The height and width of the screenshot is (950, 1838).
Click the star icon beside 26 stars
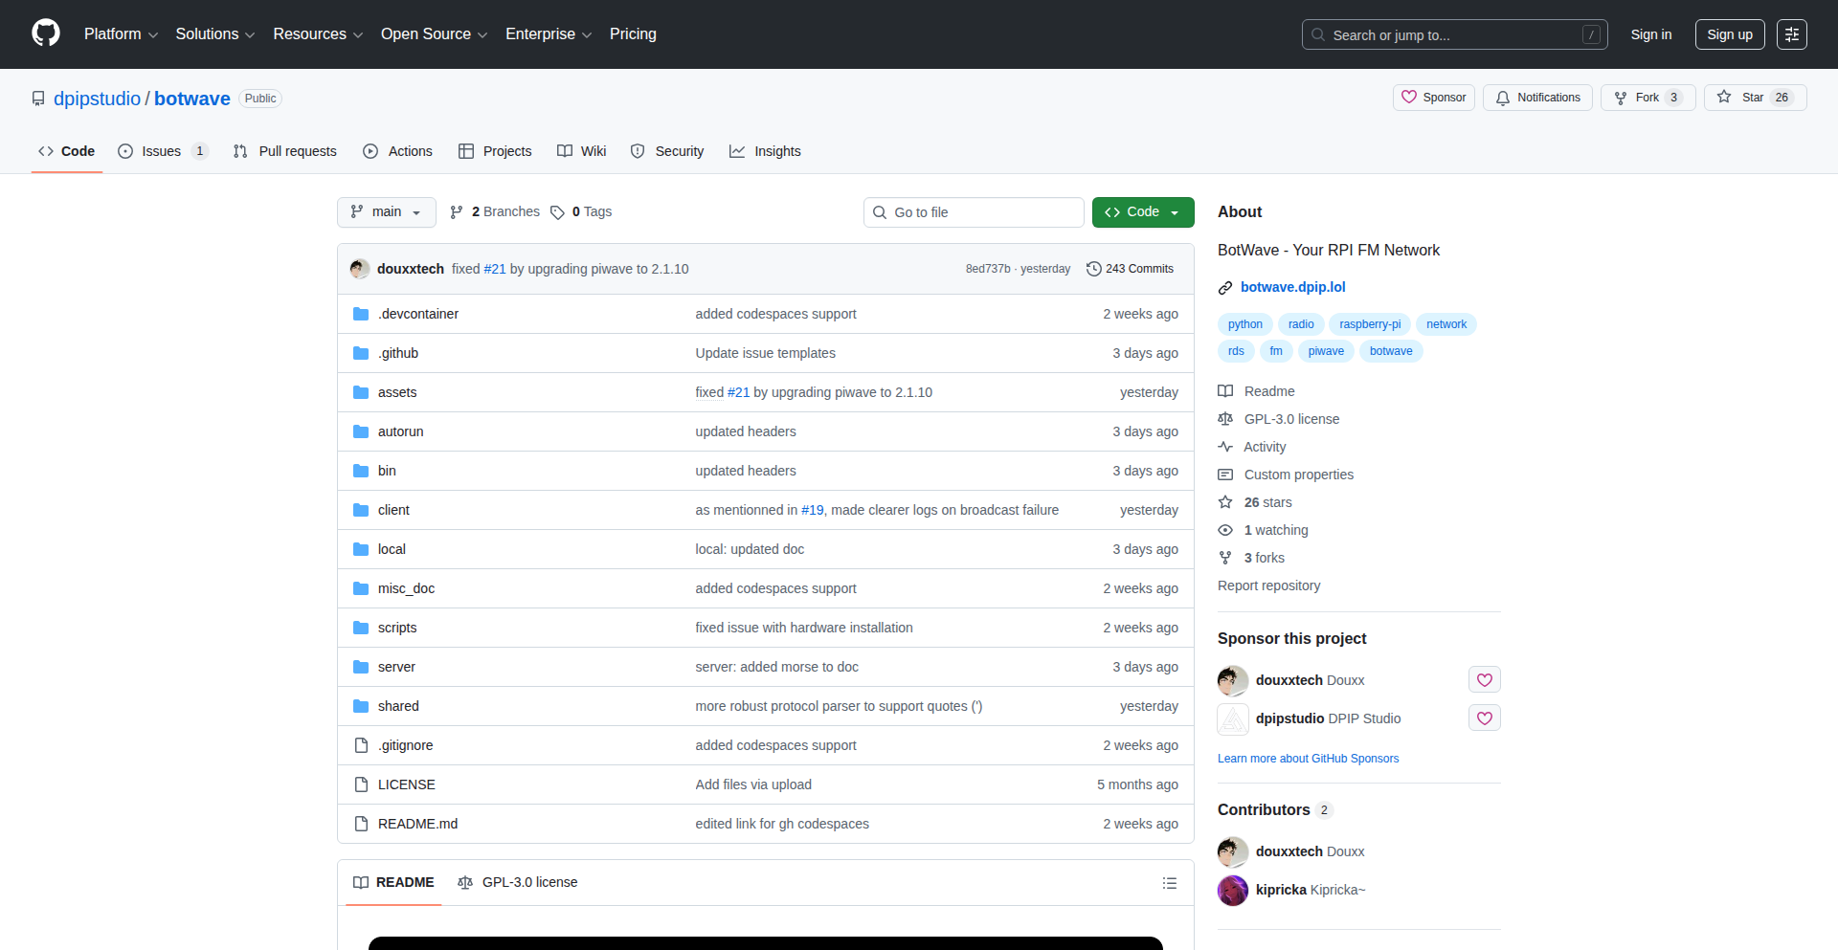pyautogui.click(x=1225, y=502)
